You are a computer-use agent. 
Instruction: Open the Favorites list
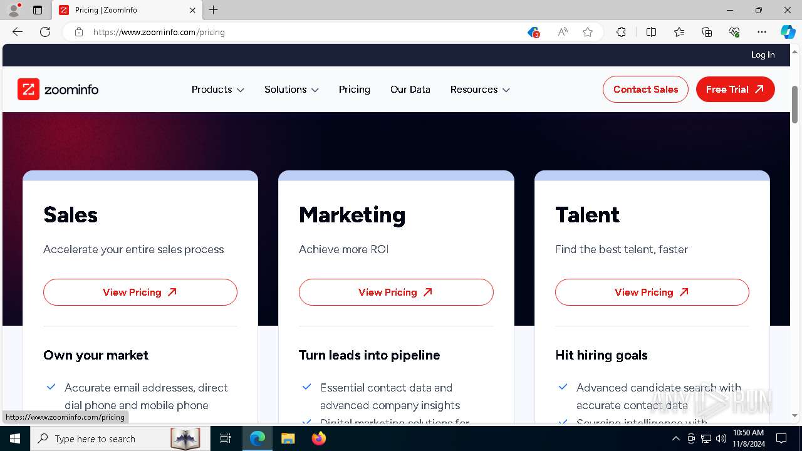coord(679,32)
